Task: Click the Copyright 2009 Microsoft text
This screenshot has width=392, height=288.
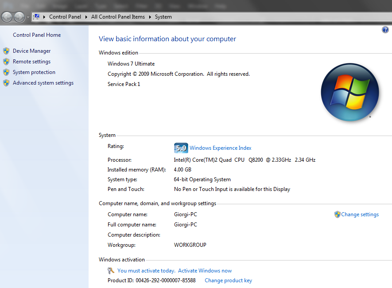Action: [x=179, y=74]
